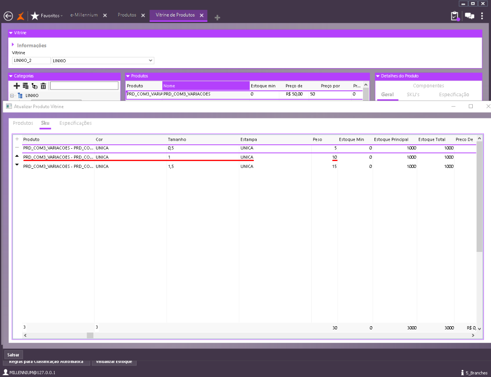Screen dimensions: 491x377
Task: Click the Estampa column header
Action: tap(249, 139)
